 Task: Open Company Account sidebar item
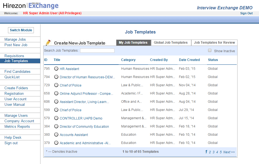pyautogui.click(x=19, y=121)
